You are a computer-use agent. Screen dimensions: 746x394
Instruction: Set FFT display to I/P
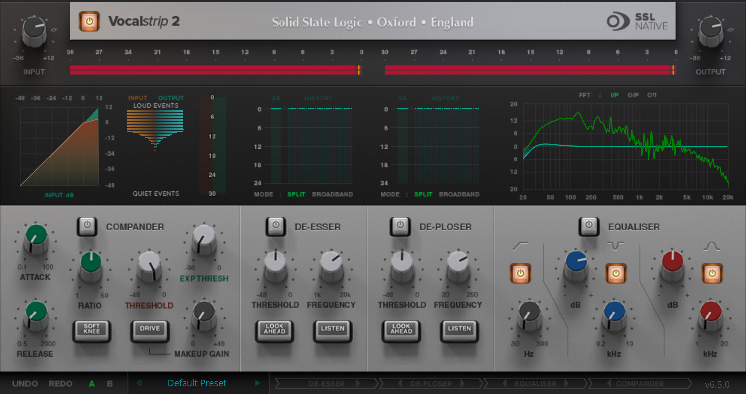(615, 95)
